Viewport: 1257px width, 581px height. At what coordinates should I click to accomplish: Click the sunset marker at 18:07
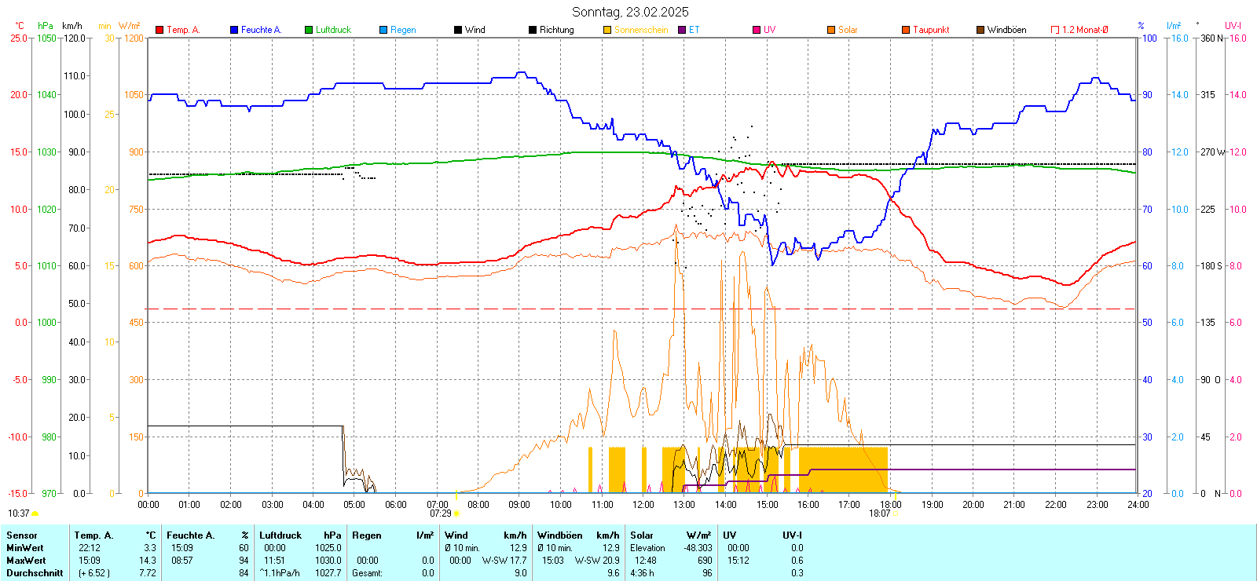pyautogui.click(x=896, y=513)
